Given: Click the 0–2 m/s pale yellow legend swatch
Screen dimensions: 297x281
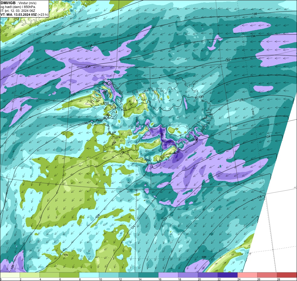Looking at the screenshot, I should tap(10, 275).
